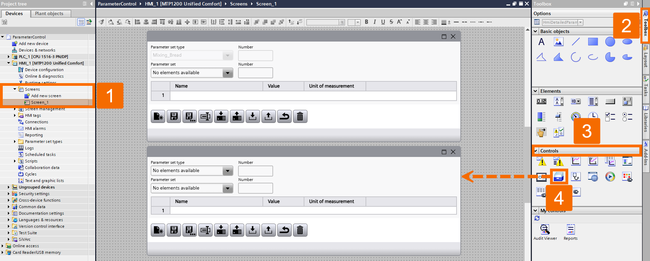The height and width of the screenshot is (261, 650).
Task: Select the Parameter set control icon
Action: click(559, 177)
